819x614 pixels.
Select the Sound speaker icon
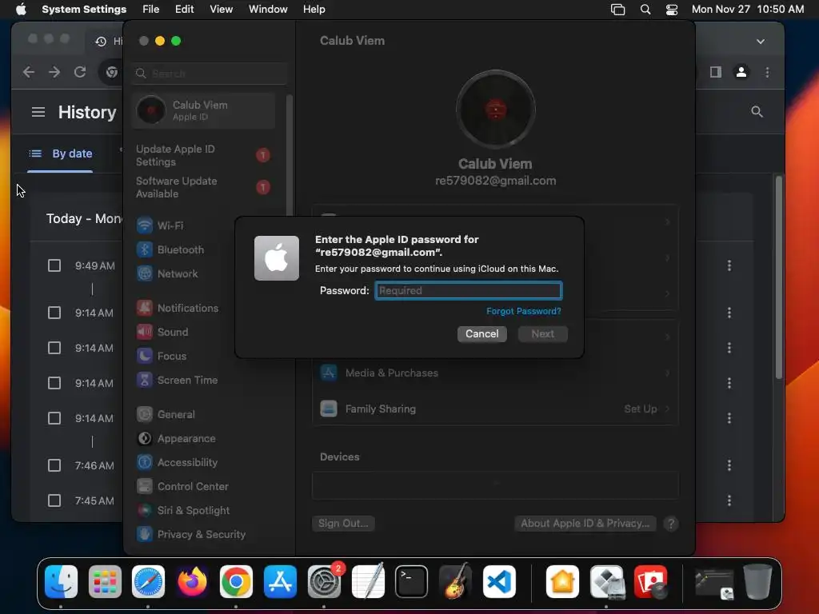click(x=145, y=332)
